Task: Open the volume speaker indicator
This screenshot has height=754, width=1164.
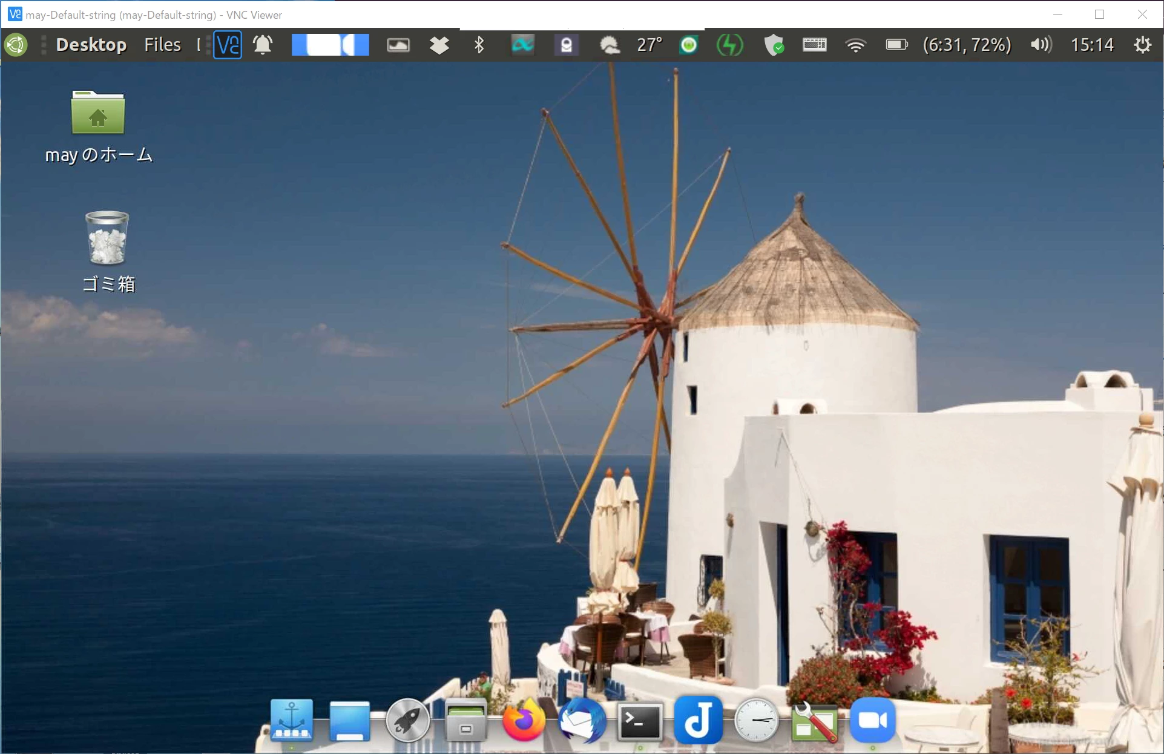Action: tap(1041, 45)
